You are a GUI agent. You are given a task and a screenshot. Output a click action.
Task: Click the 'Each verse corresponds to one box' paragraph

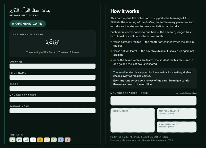point(151,34)
